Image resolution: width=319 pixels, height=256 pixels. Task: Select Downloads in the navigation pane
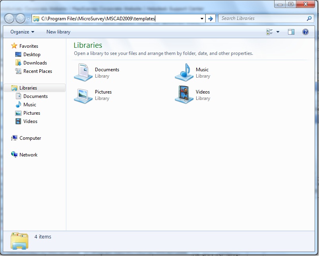pyautogui.click(x=35, y=63)
